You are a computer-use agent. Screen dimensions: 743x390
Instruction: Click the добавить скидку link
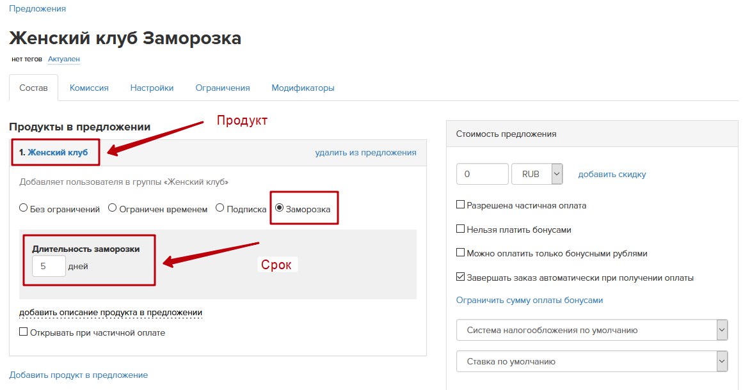pos(612,174)
